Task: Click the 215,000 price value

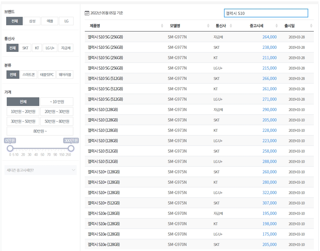Action: tap(269, 68)
